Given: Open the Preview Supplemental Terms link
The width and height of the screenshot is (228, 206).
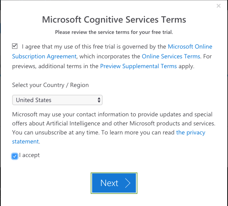Looking at the screenshot, I should pos(139,66).
